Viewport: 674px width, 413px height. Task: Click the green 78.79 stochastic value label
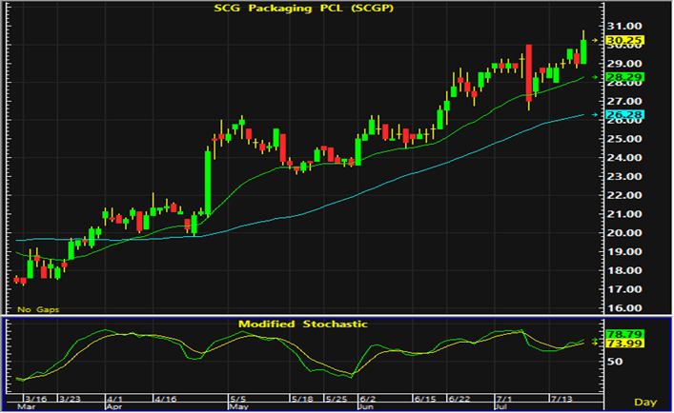click(624, 334)
